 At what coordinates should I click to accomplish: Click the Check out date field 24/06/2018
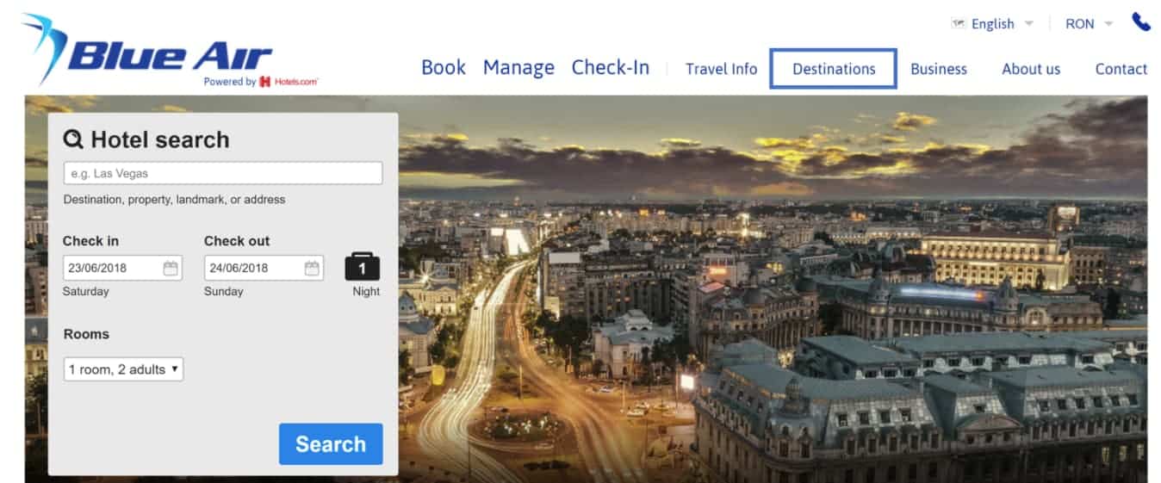(264, 268)
